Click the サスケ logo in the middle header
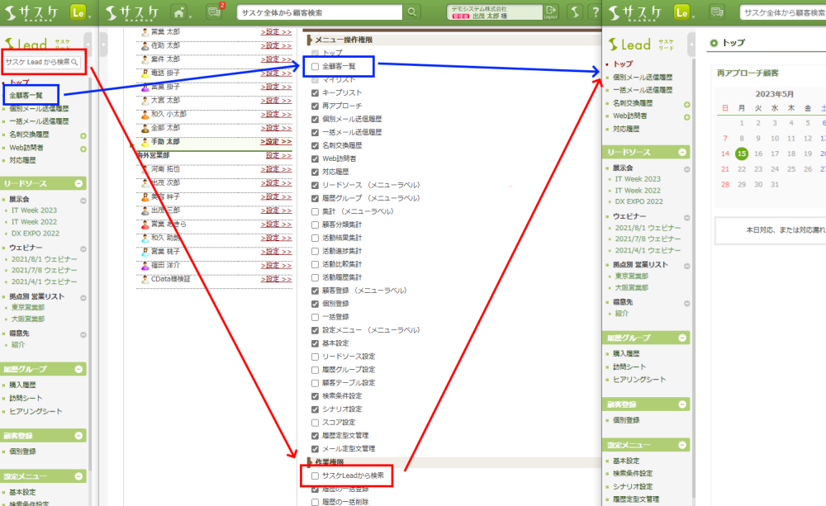826x506 pixels. (x=131, y=12)
